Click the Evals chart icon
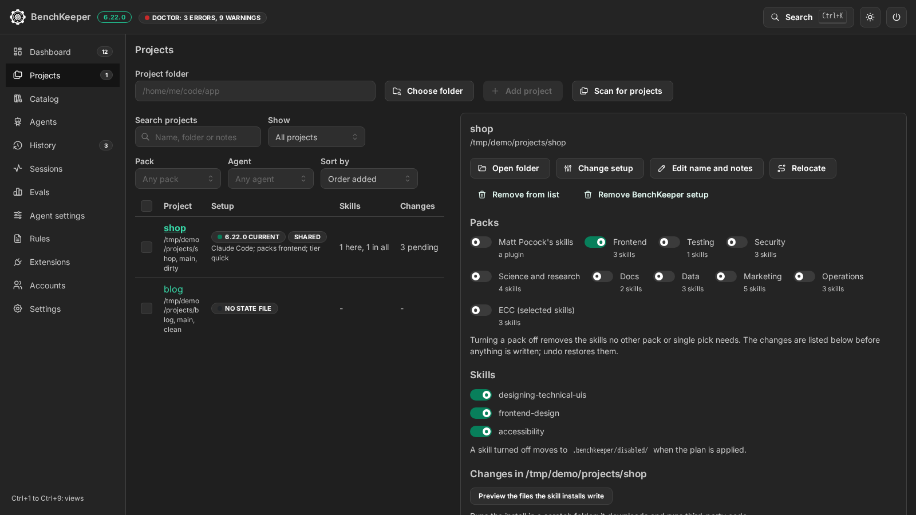This screenshot has width=916, height=515. [18, 192]
